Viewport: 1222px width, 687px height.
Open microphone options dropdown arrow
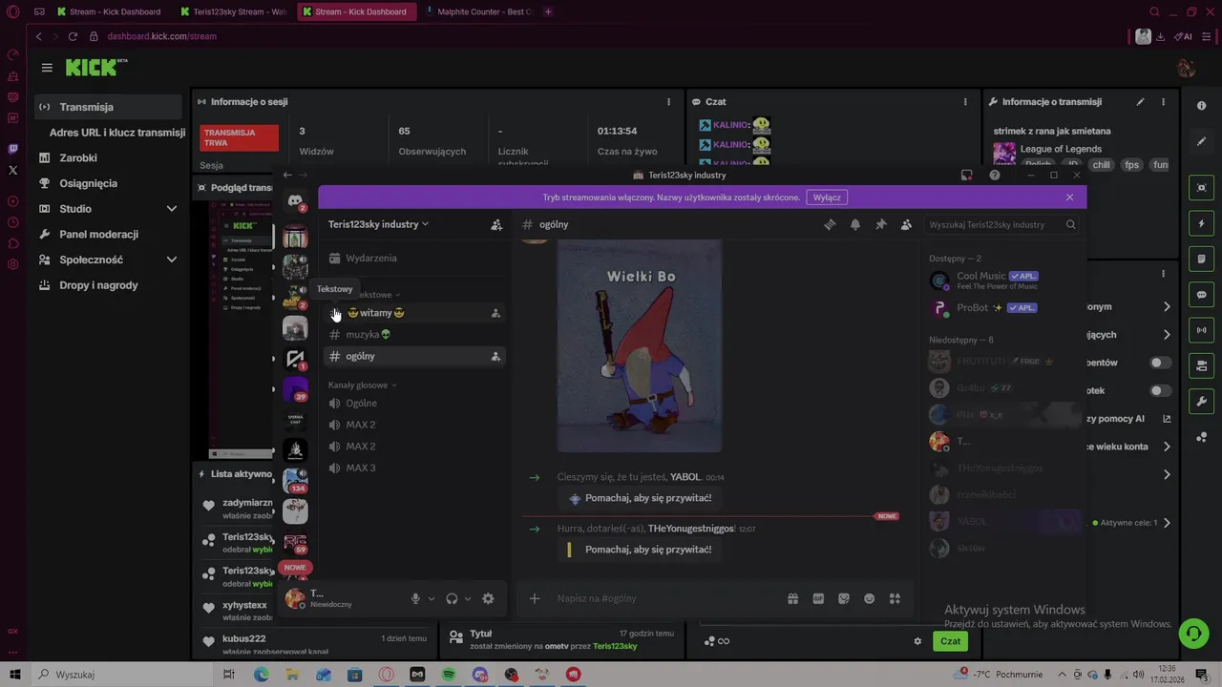[x=432, y=599]
